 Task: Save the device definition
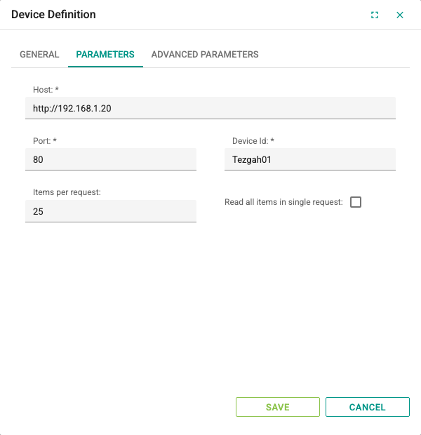click(278, 407)
